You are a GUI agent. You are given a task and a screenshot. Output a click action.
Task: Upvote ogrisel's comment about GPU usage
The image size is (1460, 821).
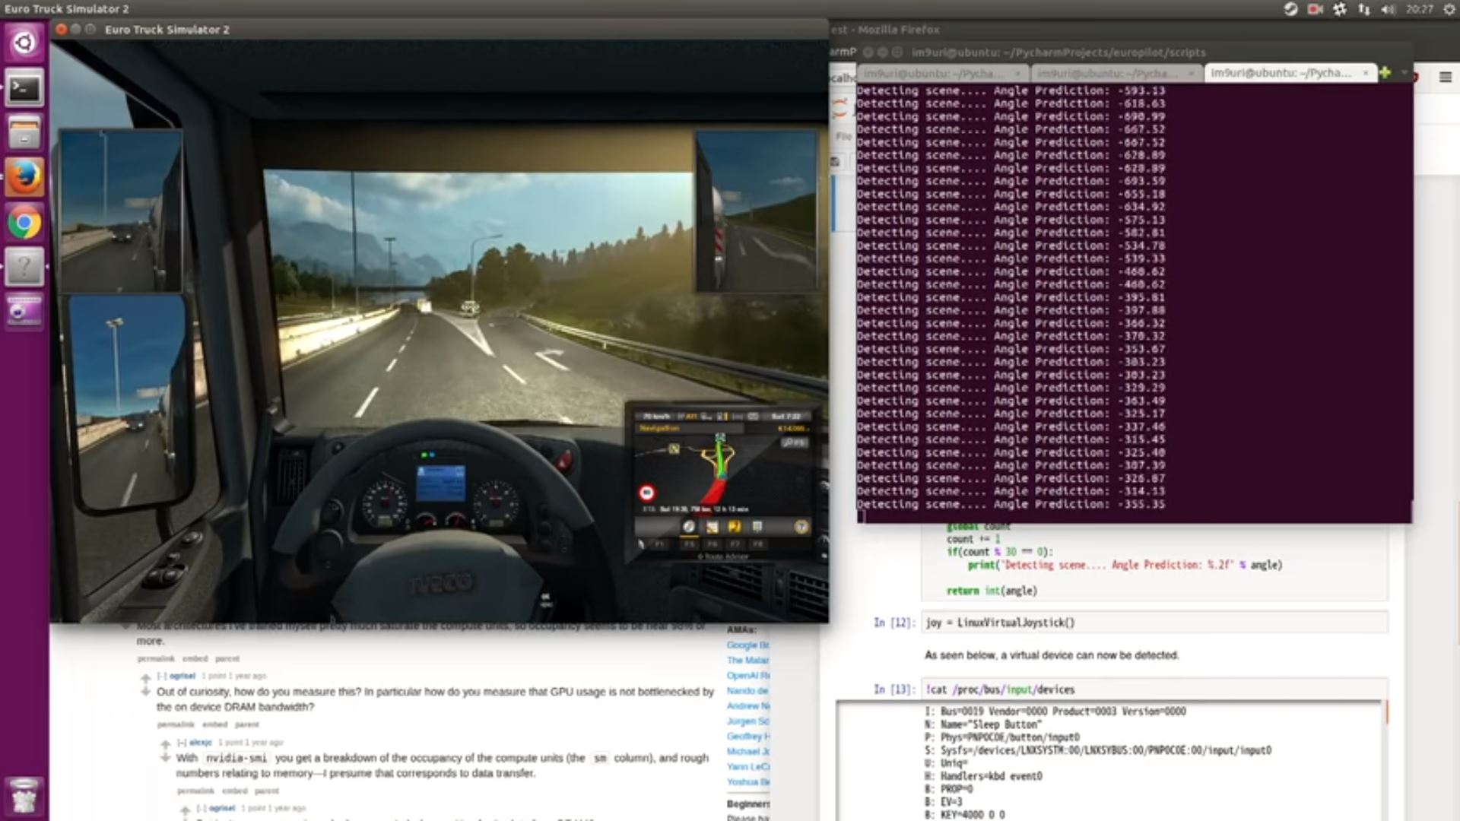coord(145,678)
